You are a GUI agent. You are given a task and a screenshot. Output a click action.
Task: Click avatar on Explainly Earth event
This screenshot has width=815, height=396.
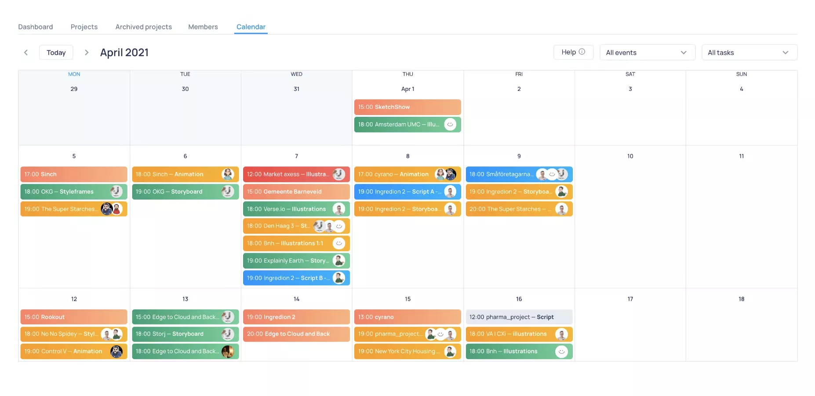tap(338, 261)
